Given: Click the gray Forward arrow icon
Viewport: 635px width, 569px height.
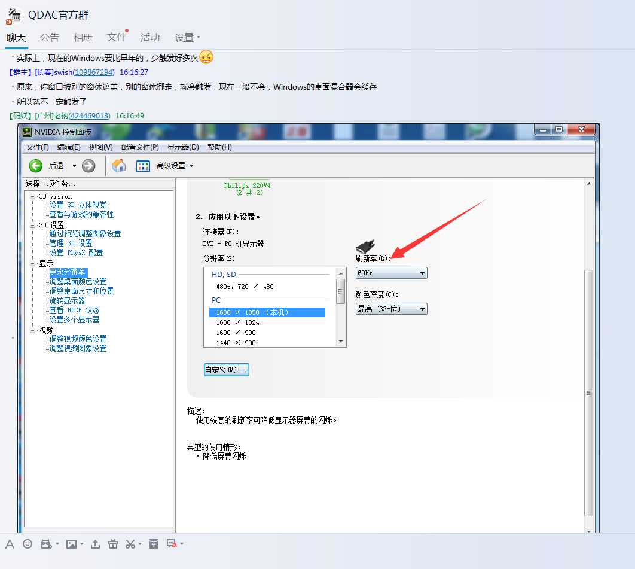Looking at the screenshot, I should click(x=88, y=166).
